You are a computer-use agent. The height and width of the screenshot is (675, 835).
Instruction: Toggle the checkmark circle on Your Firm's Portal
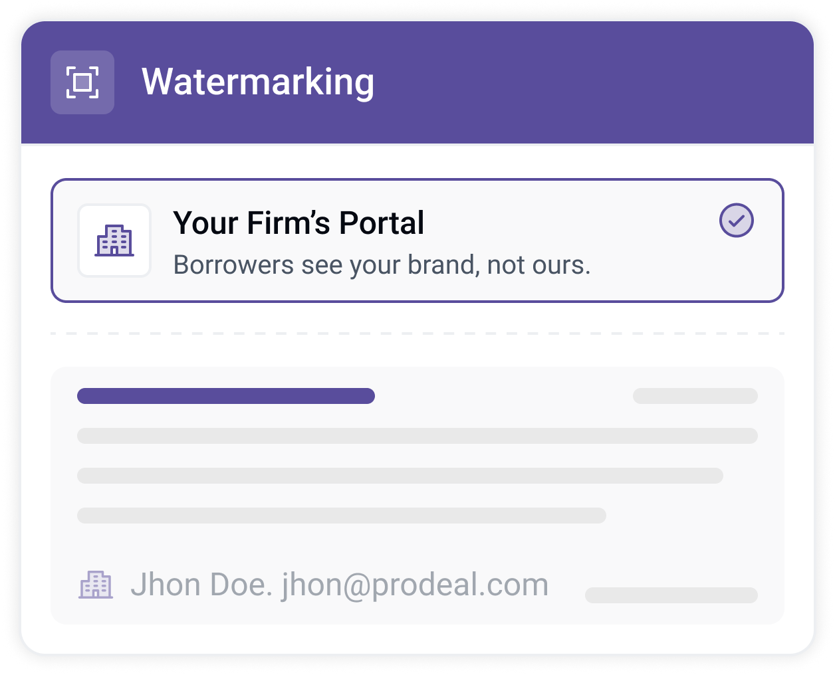tap(737, 221)
